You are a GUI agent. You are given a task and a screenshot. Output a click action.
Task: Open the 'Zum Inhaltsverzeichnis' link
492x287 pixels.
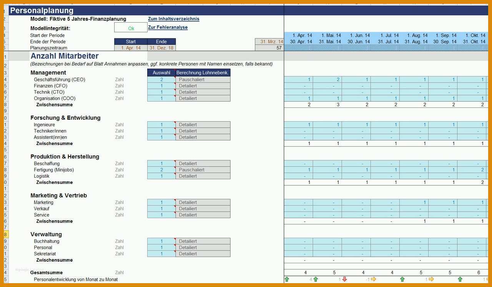[x=174, y=19]
